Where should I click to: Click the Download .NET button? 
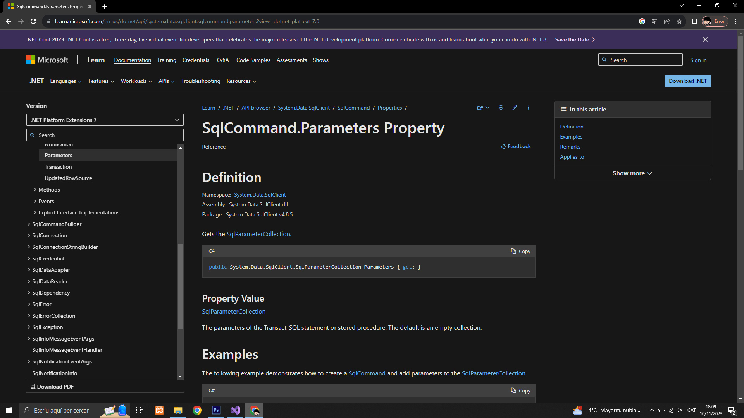click(687, 81)
